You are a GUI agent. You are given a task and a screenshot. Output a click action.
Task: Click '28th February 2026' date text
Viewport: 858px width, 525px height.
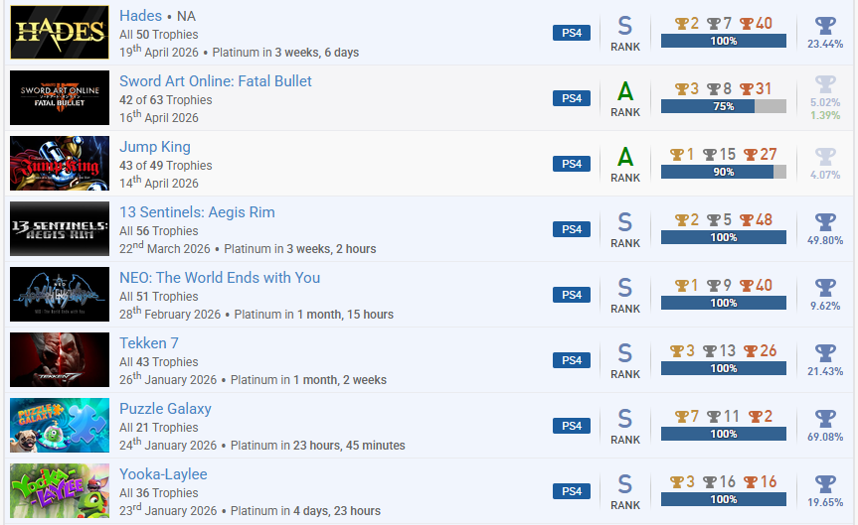[170, 315]
